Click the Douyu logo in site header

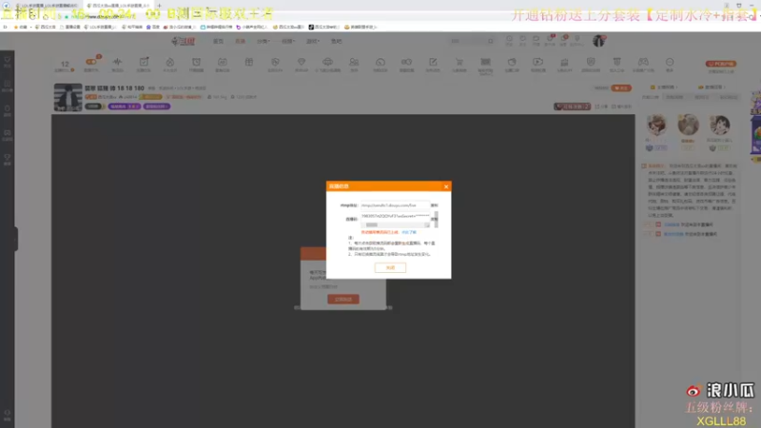tap(183, 41)
